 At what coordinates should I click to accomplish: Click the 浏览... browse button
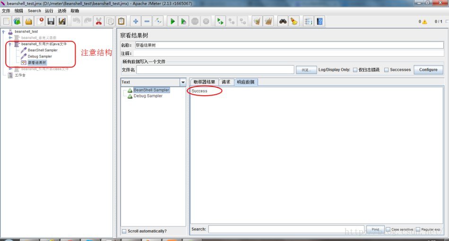[x=306, y=70]
